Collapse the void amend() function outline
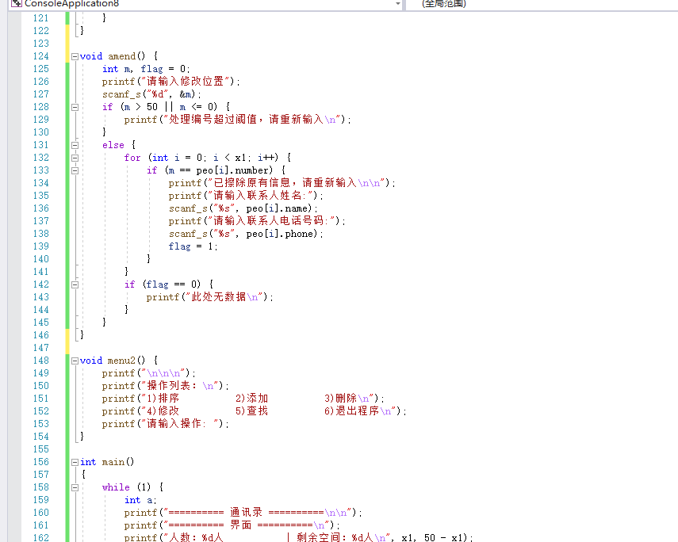The width and height of the screenshot is (678, 542). pos(75,56)
